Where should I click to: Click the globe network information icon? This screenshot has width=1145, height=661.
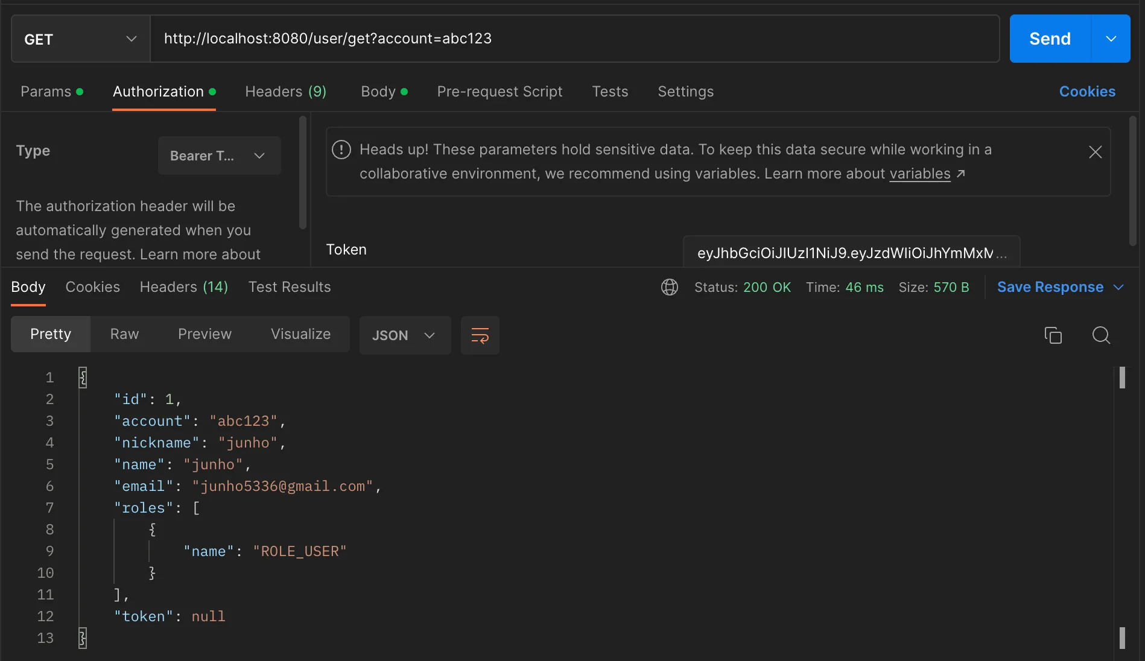670,287
